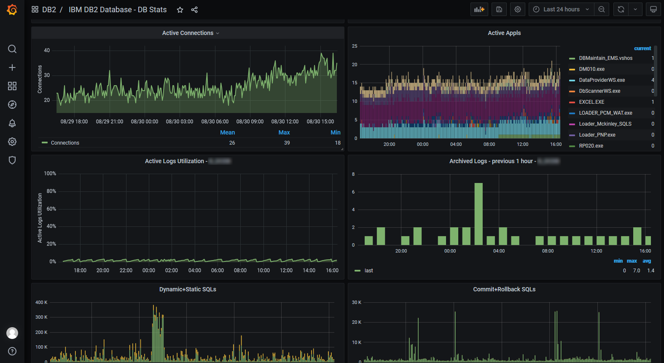The image size is (664, 363).
Task: Open the Alerting bell icon
Action: (12, 123)
